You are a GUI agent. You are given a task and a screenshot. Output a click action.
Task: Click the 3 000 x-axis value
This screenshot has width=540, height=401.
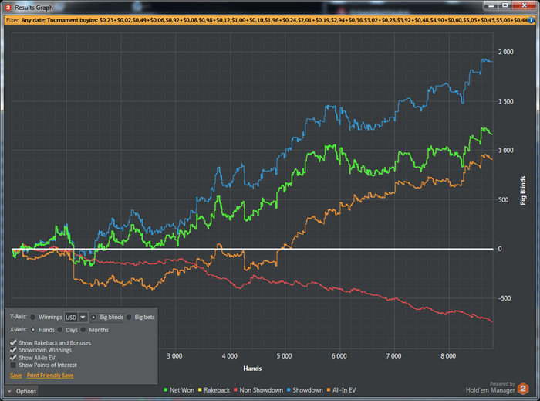pyautogui.click(x=174, y=356)
